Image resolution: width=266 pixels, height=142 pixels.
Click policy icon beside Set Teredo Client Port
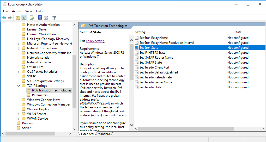137,67
